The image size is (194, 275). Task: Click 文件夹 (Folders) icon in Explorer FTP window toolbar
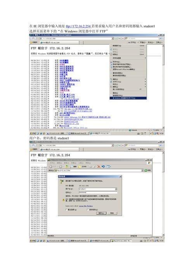pyautogui.click(x=82, y=167)
